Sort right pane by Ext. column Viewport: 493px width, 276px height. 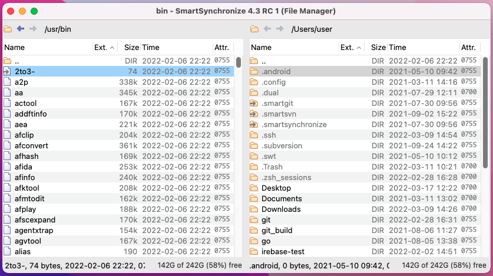tap(352, 48)
